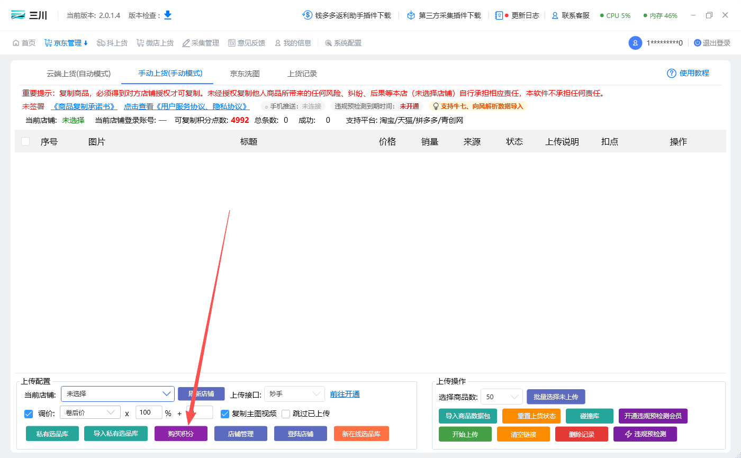Image resolution: width=741 pixels, height=458 pixels.
Task: Click the 调价 percentage input field showing 100
Action: (149, 412)
